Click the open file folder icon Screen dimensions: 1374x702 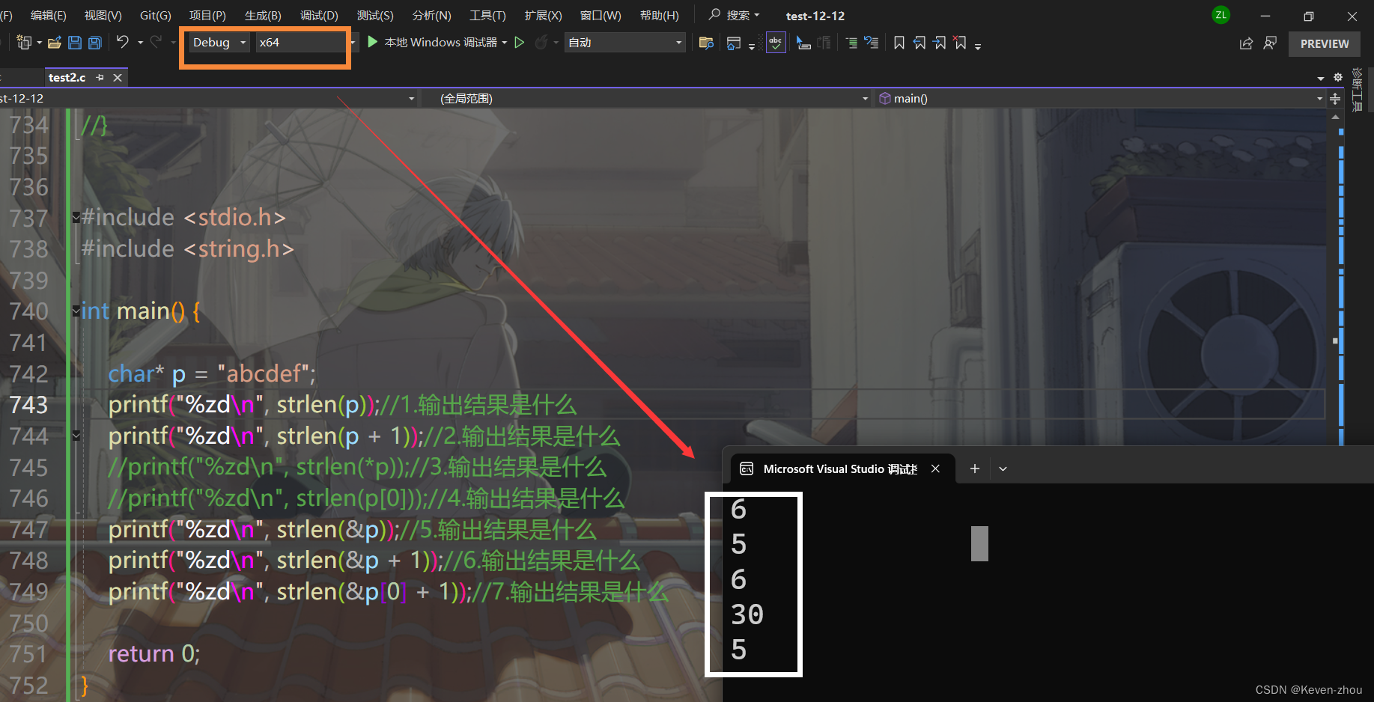point(54,43)
